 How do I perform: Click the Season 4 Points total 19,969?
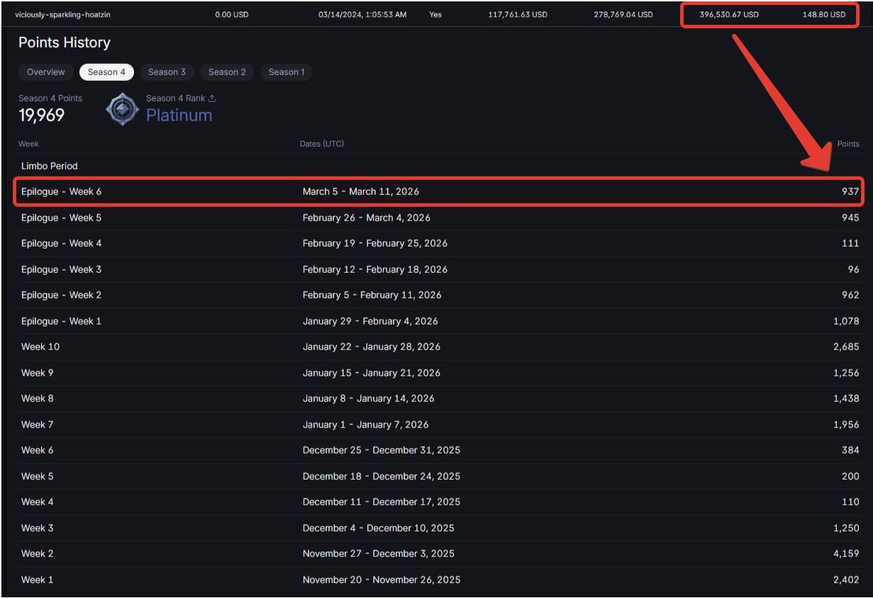click(x=41, y=115)
